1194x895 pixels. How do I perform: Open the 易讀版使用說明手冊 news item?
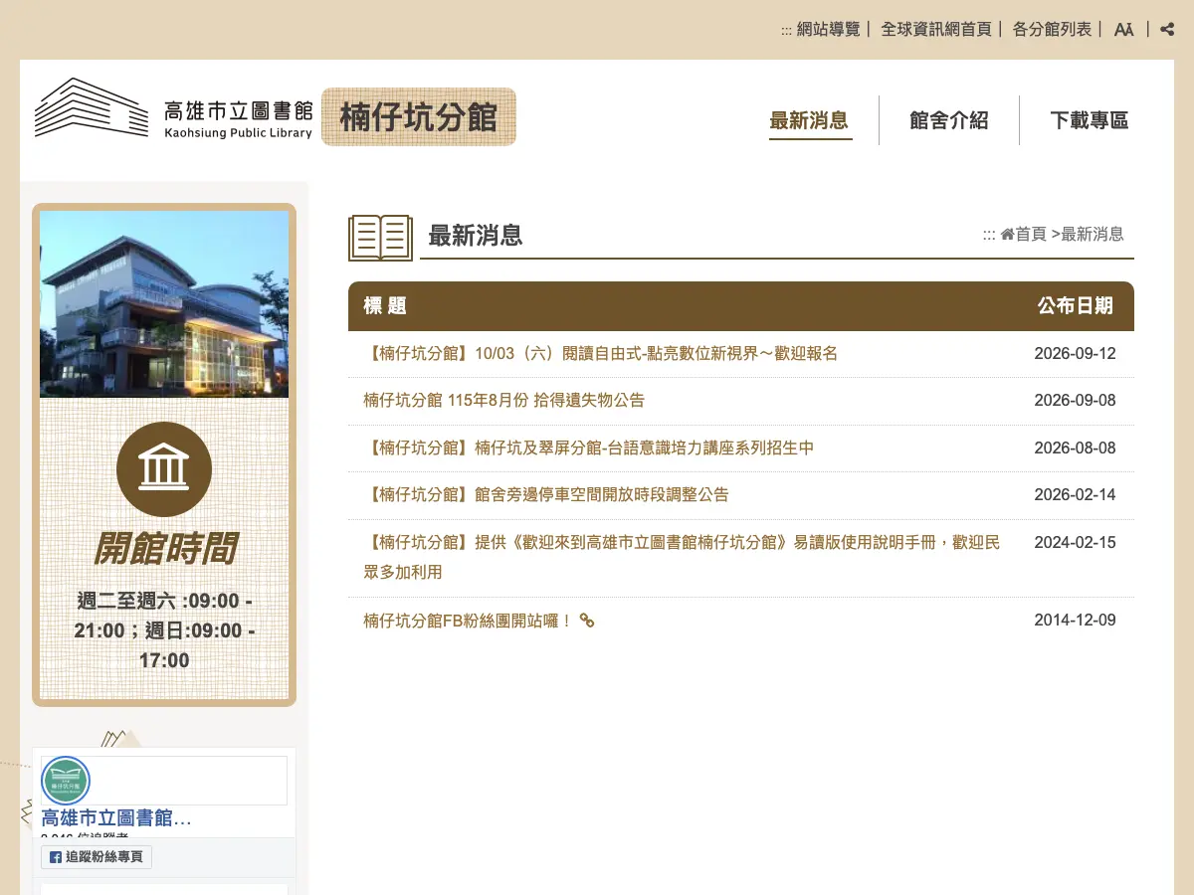click(682, 557)
